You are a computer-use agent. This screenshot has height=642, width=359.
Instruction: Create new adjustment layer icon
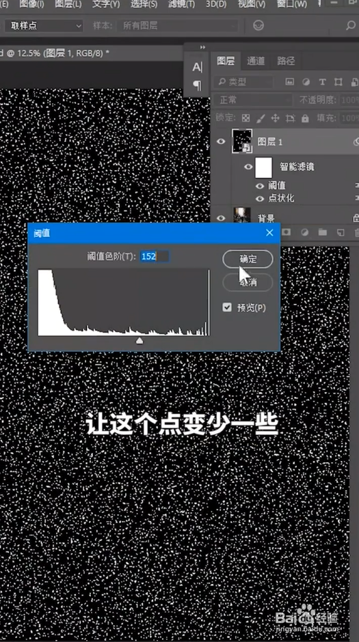coord(304,232)
